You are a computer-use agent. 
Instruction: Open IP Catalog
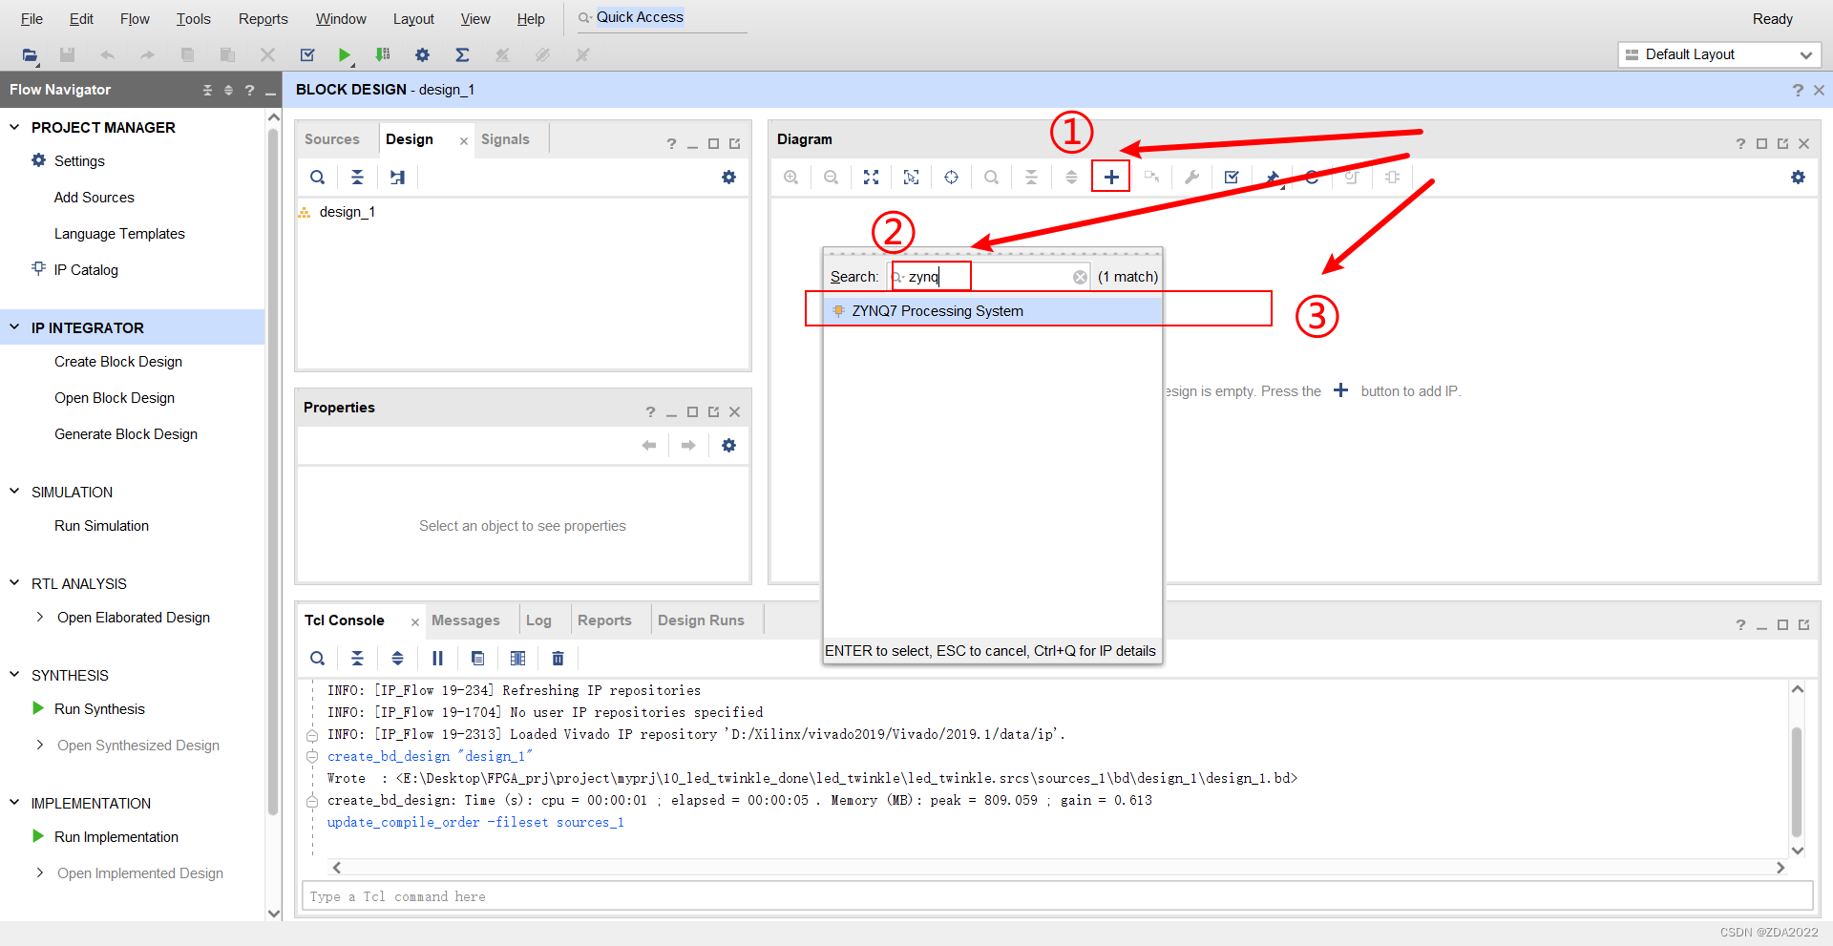click(x=86, y=270)
